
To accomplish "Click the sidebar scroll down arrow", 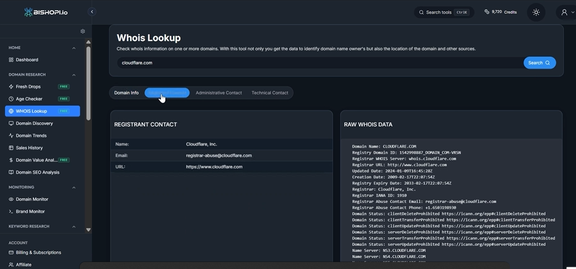I will tap(88, 229).
